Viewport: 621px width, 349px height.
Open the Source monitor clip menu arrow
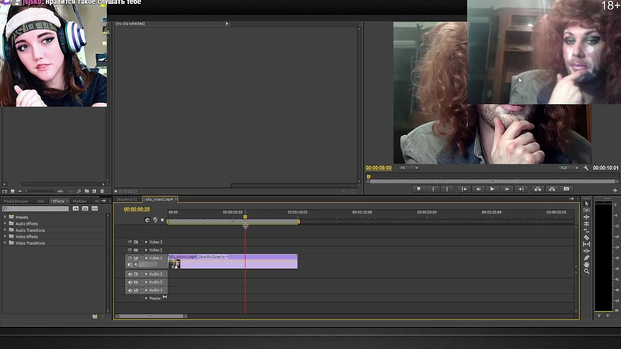click(x=227, y=23)
